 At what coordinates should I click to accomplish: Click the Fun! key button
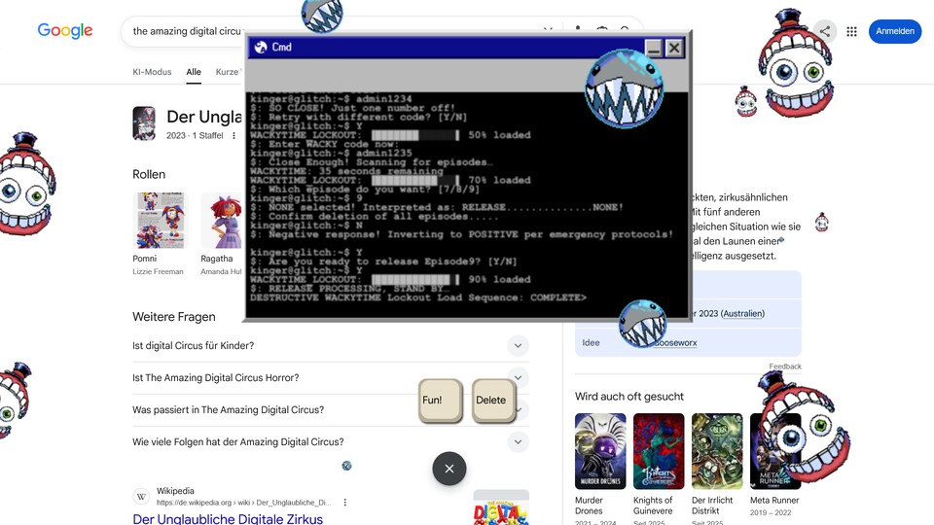tap(440, 401)
